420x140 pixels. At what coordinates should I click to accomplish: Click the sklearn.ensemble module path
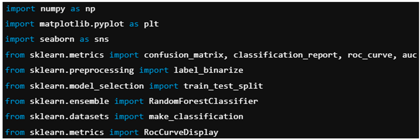[69, 101]
